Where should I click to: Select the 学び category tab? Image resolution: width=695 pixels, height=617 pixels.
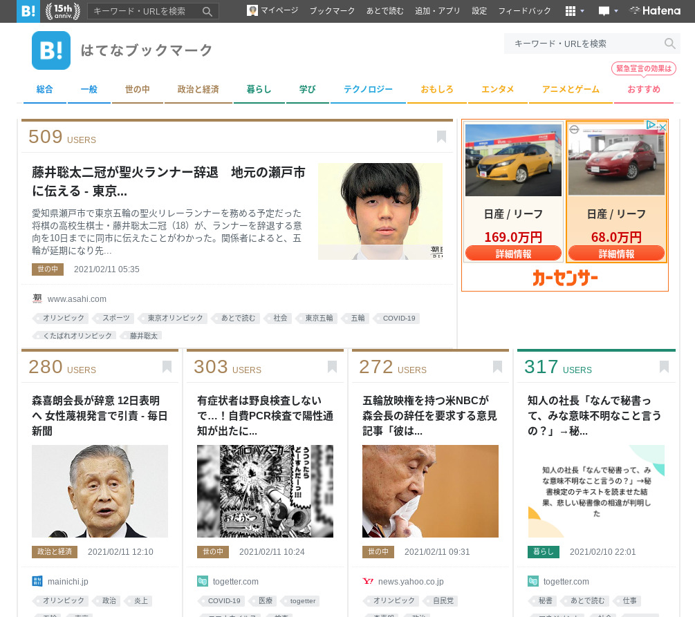(x=307, y=89)
